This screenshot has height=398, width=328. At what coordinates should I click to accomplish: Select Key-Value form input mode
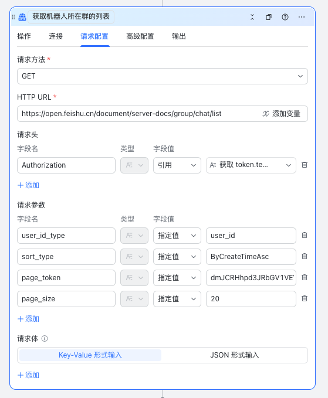tap(90, 355)
